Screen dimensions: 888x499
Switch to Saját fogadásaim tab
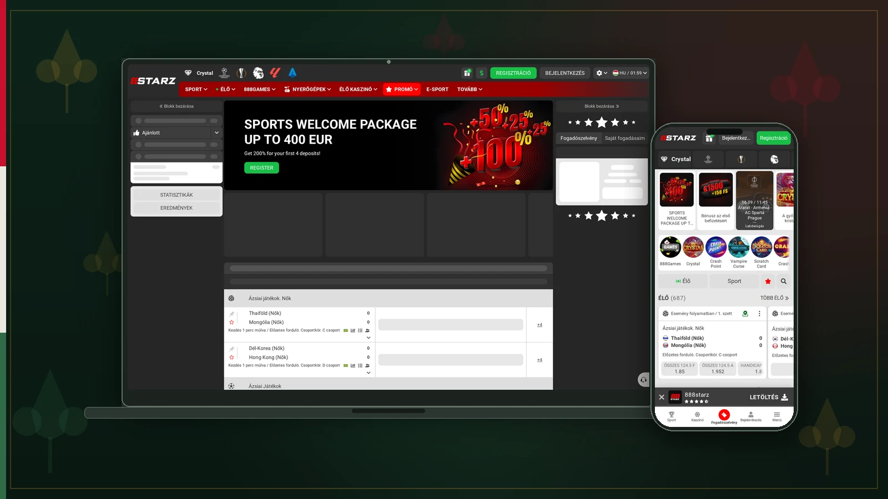tap(625, 138)
